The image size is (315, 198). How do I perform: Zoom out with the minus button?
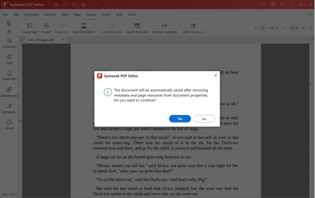284,28
